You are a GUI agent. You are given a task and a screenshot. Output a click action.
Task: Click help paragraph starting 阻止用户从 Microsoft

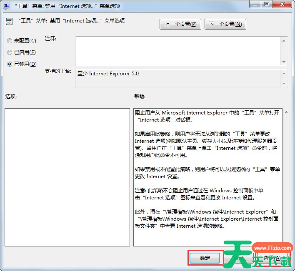point(207,116)
